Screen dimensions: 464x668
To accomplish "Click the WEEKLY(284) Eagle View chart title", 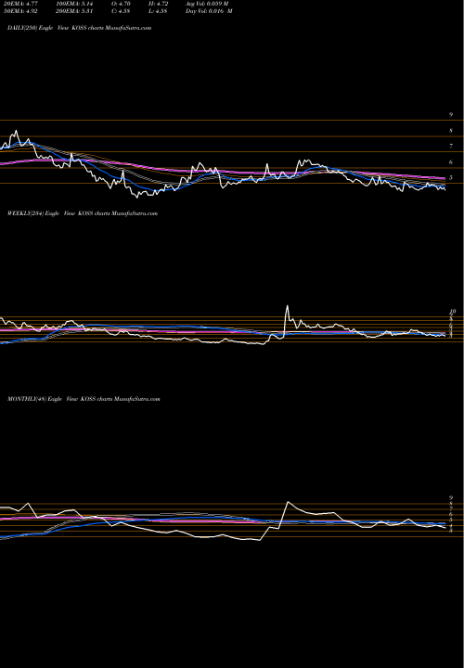I will point(83,213).
